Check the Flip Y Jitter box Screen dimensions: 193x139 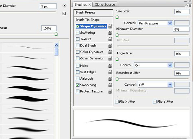155,102
